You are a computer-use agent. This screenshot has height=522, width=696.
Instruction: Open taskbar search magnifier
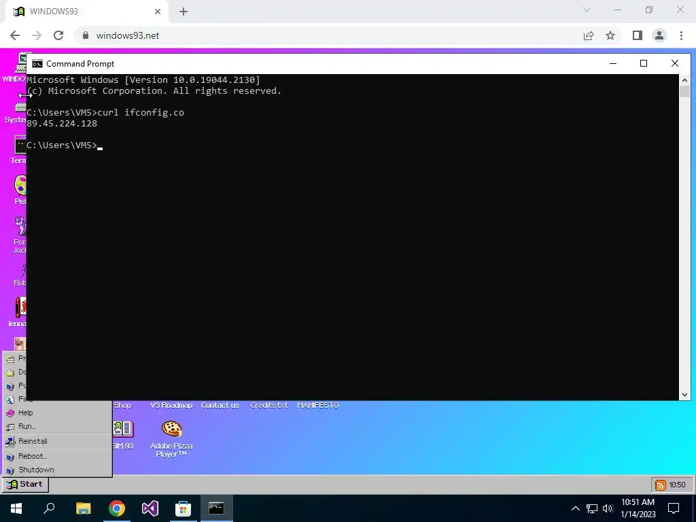[x=49, y=508]
